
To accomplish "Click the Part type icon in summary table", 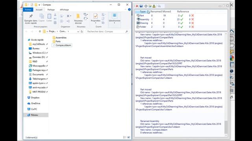I will (138, 16).
